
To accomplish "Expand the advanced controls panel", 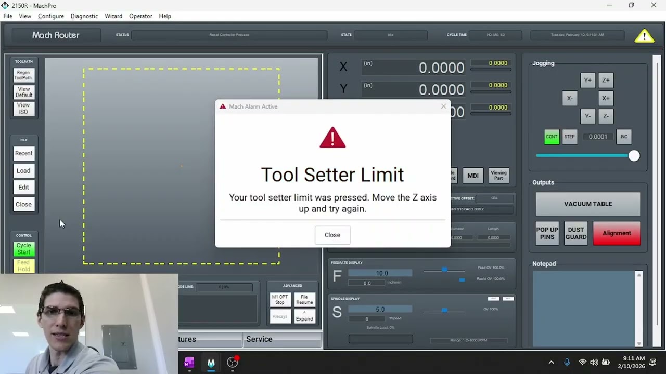I will pyautogui.click(x=304, y=316).
